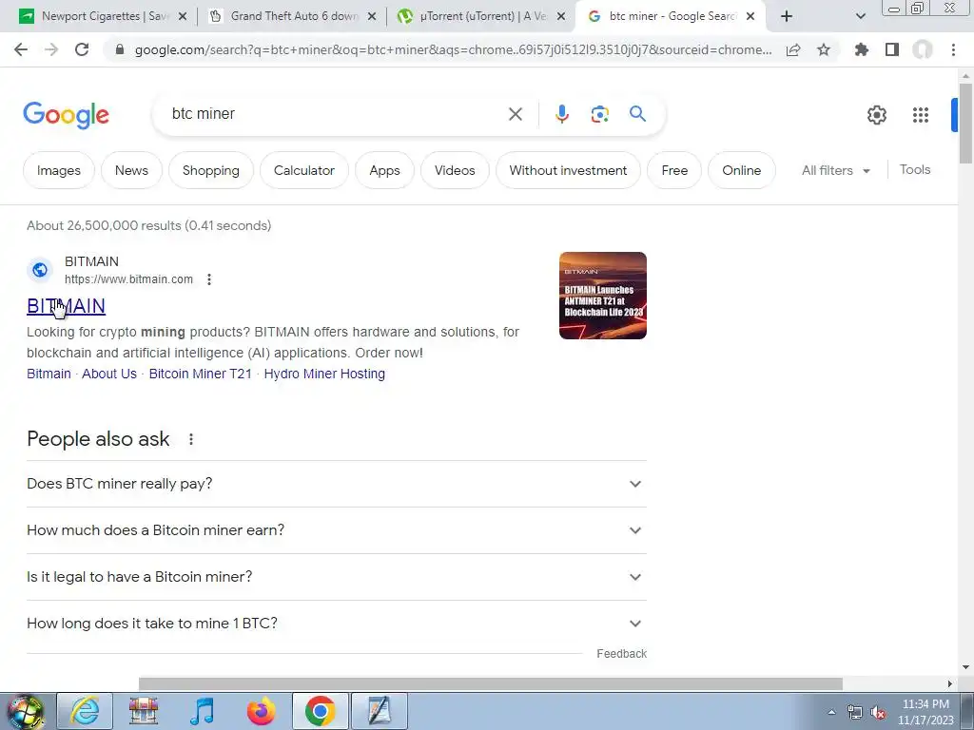The height and width of the screenshot is (730, 974).
Task: Click the Feedback link
Action: (x=621, y=654)
